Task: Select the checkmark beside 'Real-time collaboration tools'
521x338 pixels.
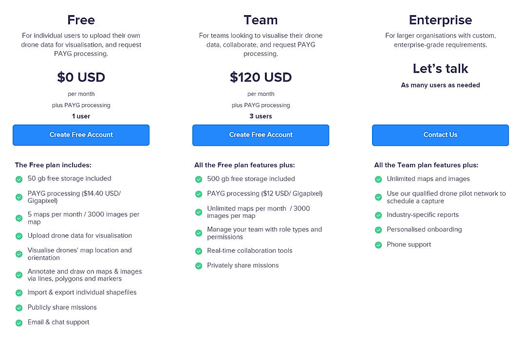Action: pos(198,250)
